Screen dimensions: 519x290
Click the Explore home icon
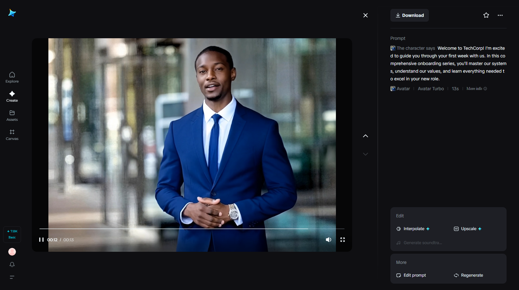pyautogui.click(x=12, y=75)
